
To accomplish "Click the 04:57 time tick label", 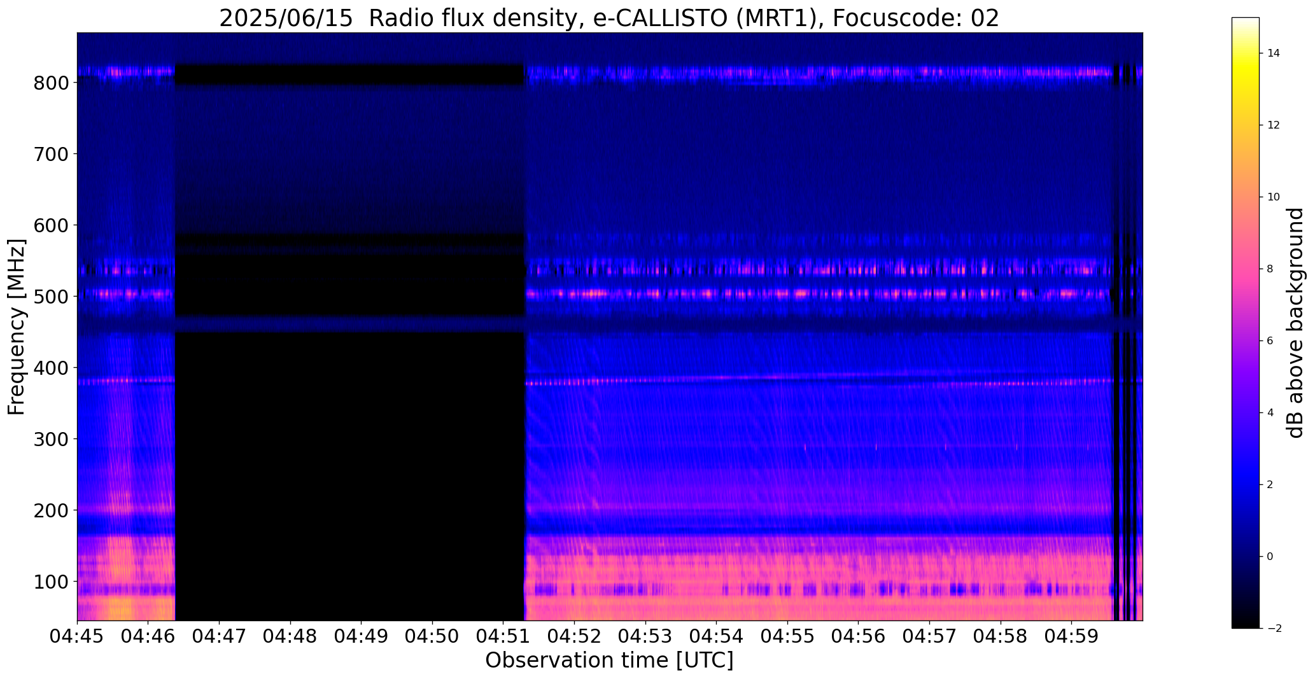I will tap(929, 636).
